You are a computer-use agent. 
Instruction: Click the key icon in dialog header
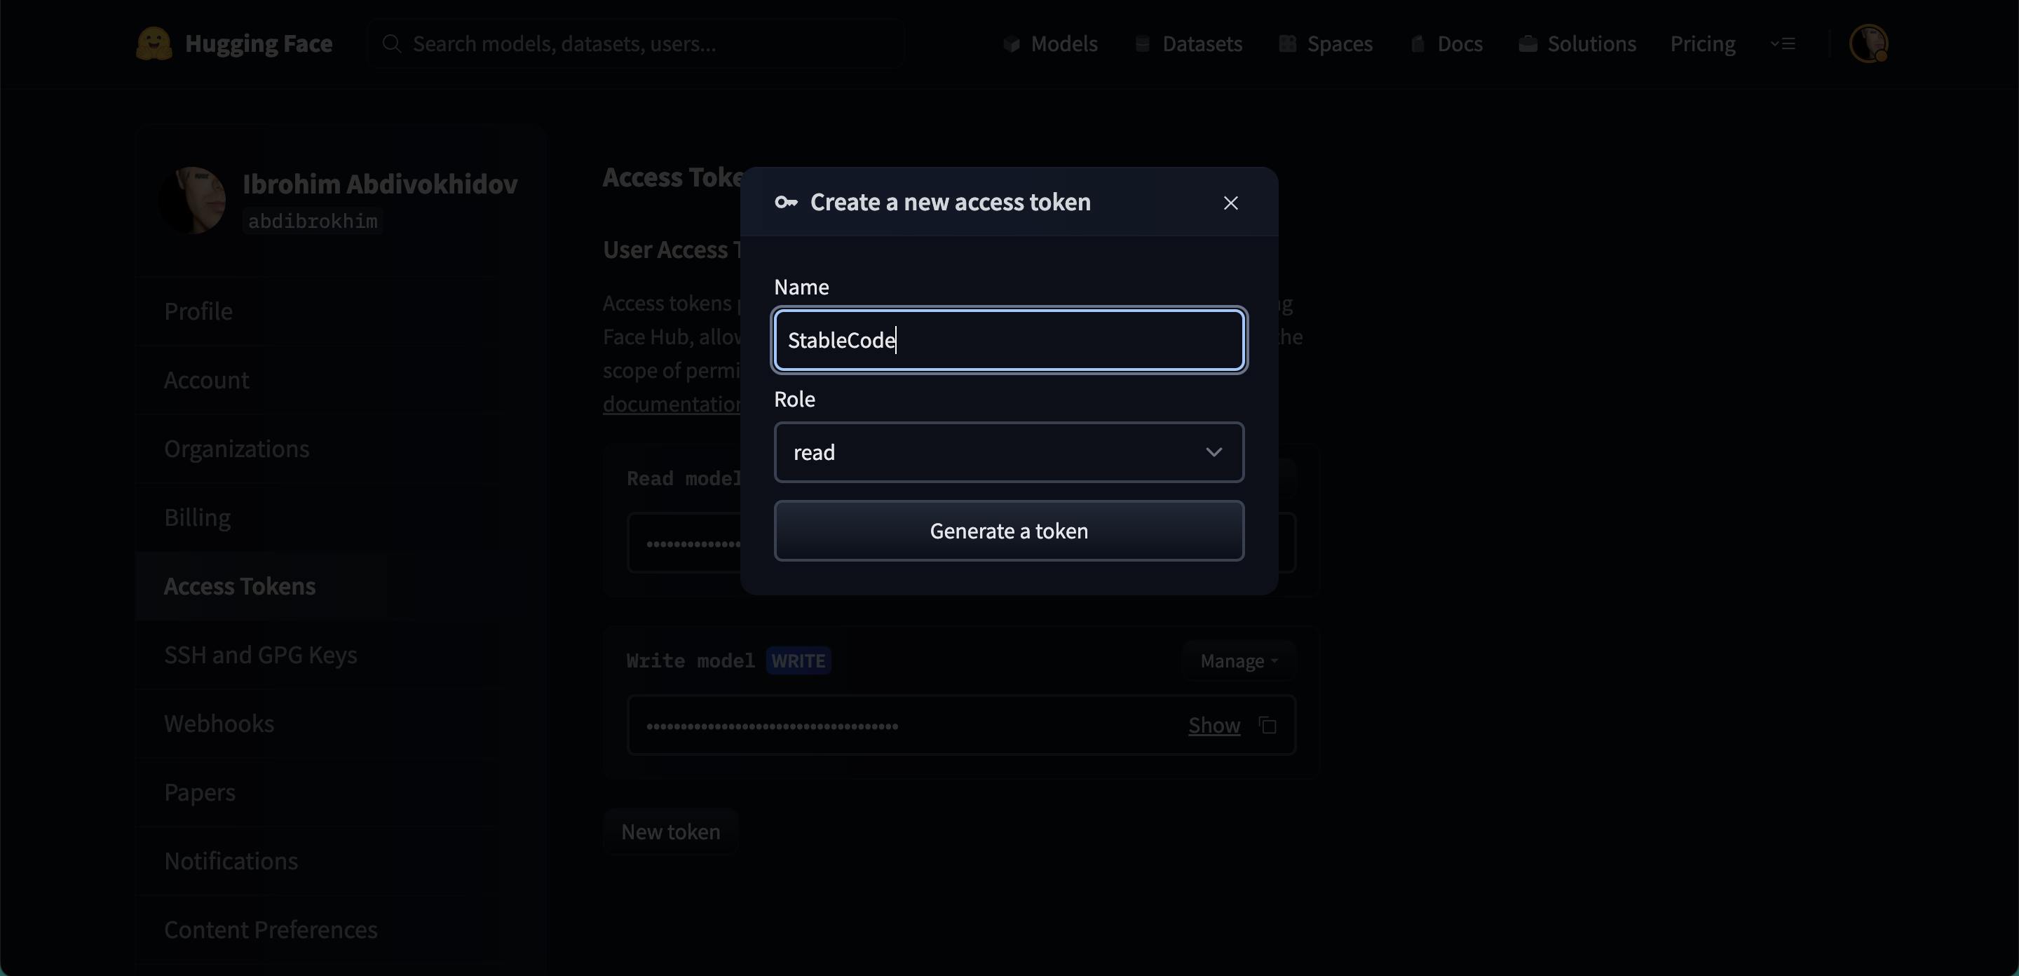[785, 202]
